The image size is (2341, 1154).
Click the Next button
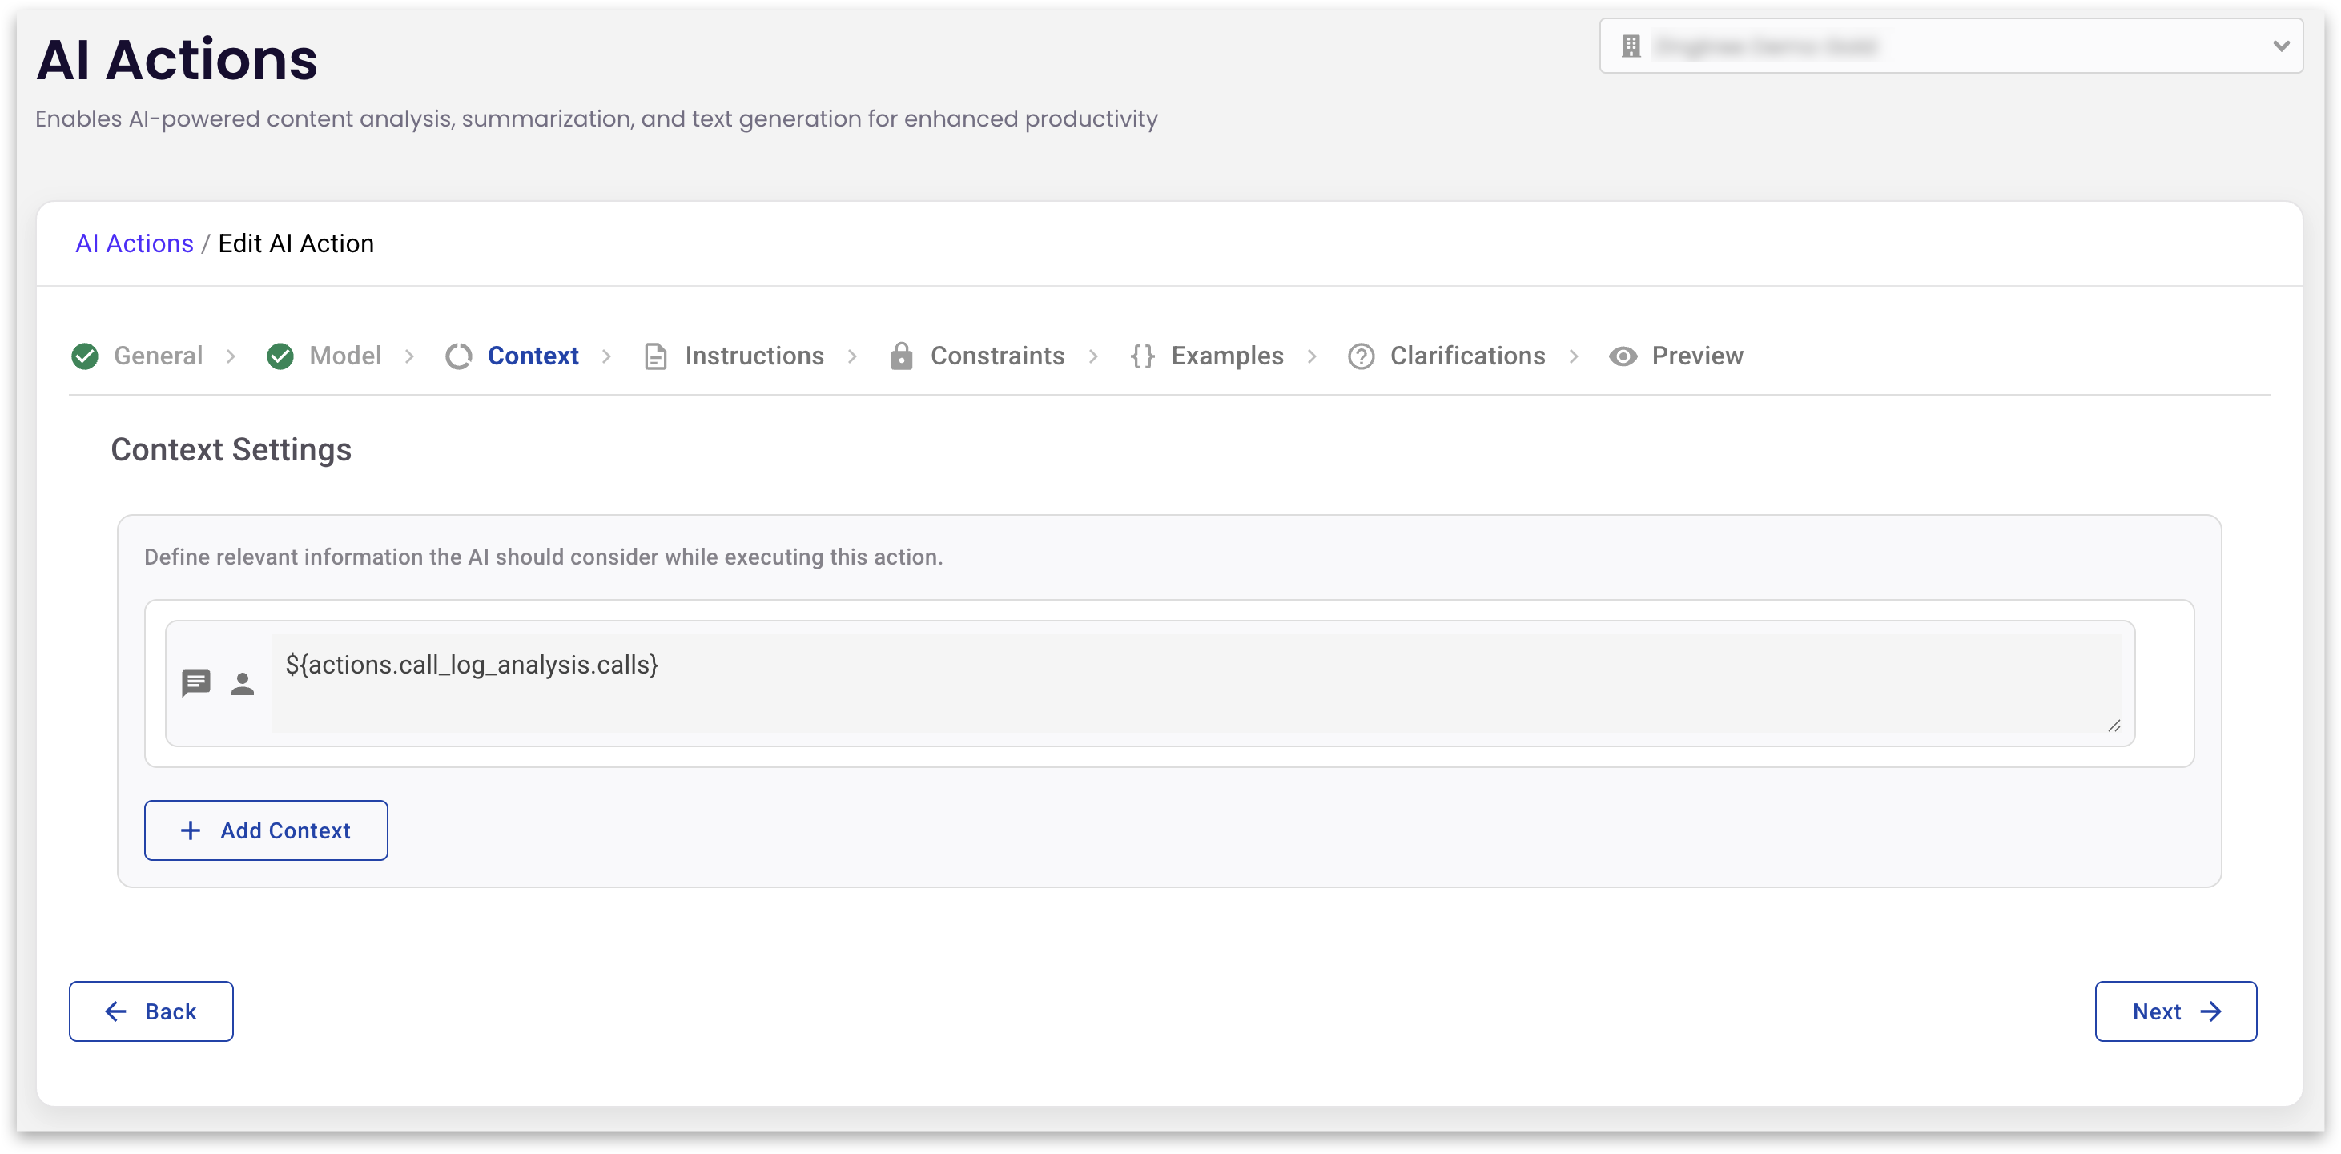pos(2174,1011)
